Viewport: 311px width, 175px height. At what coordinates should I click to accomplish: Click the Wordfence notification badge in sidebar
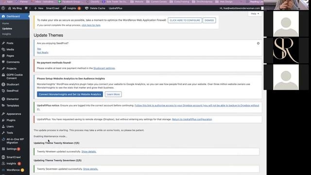[x=22, y=170]
